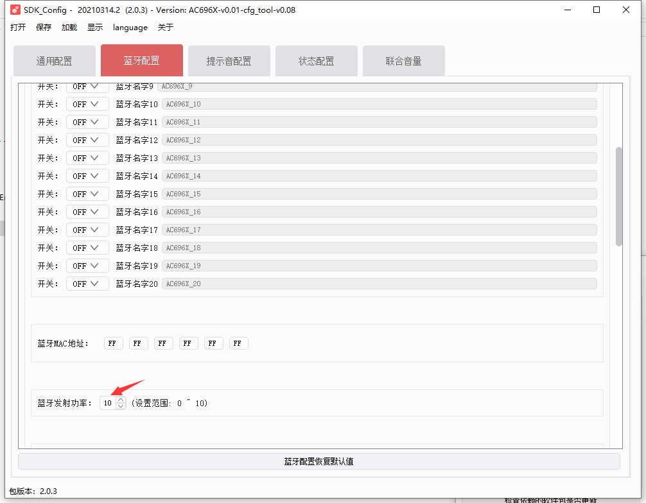This screenshot has height=503, width=646.
Task: Switch to the 提示音配置 tab
Action: click(x=229, y=60)
